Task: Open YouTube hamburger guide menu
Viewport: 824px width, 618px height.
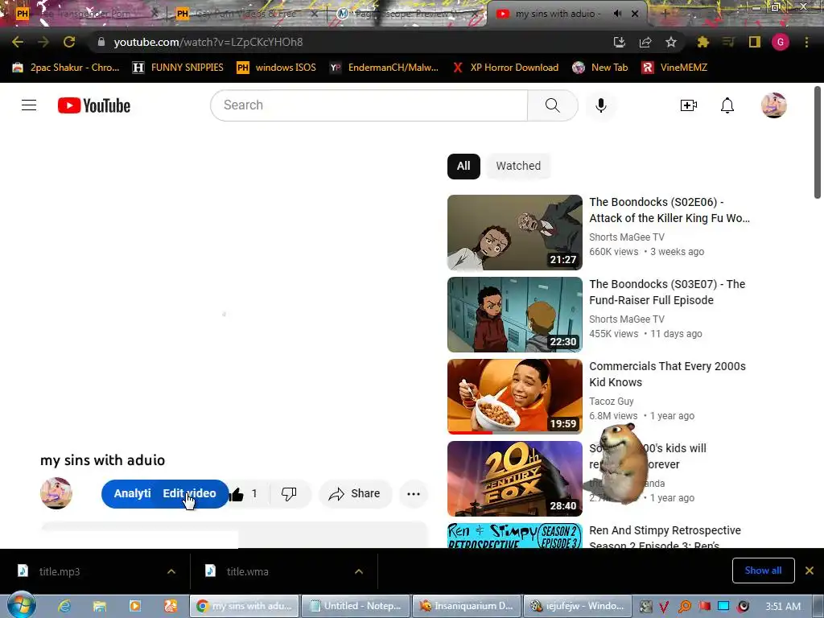Action: click(x=29, y=105)
